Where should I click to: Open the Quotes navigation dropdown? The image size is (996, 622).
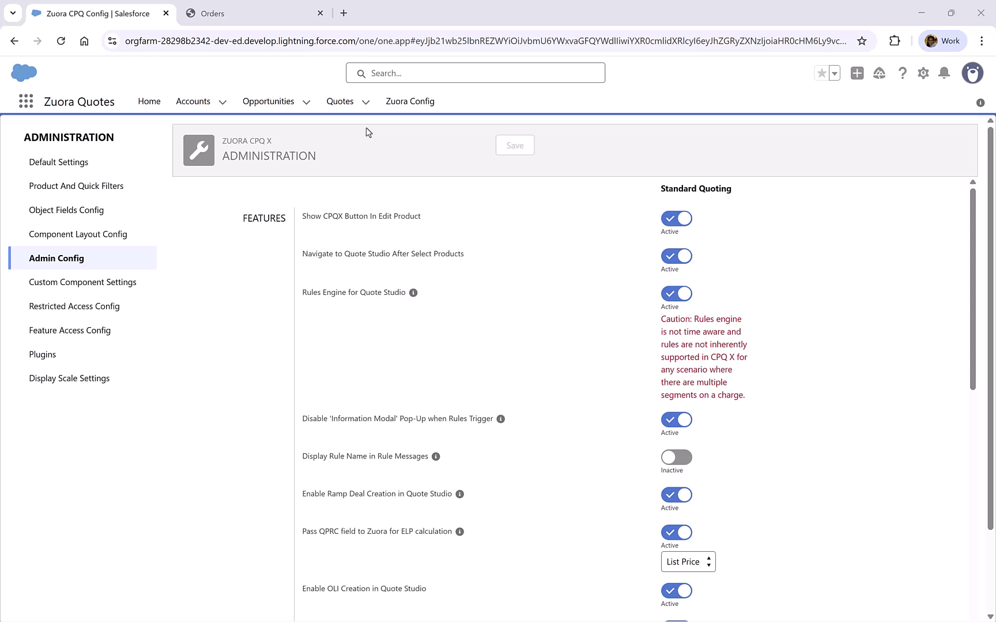365,101
